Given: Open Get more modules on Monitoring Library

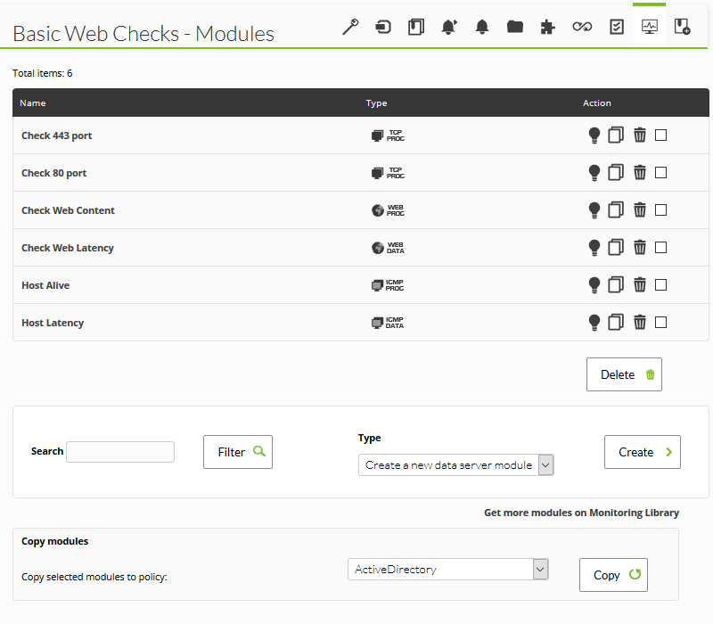Looking at the screenshot, I should (x=581, y=513).
